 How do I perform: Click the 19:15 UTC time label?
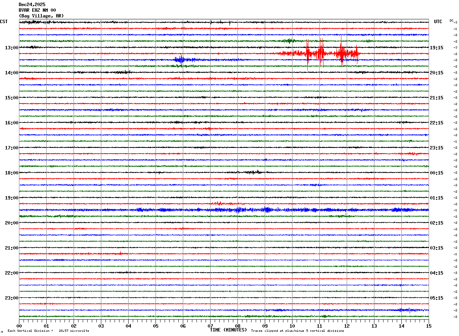click(x=437, y=48)
